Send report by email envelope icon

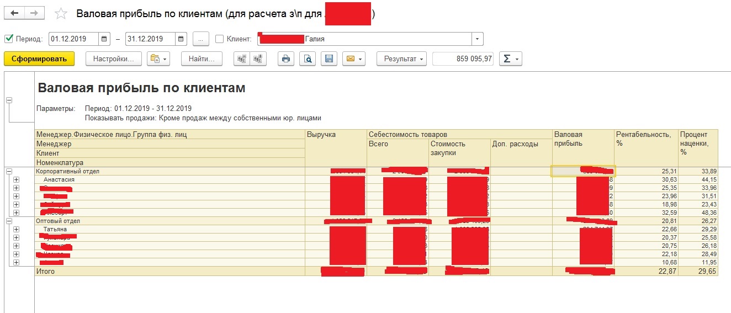[353, 59]
